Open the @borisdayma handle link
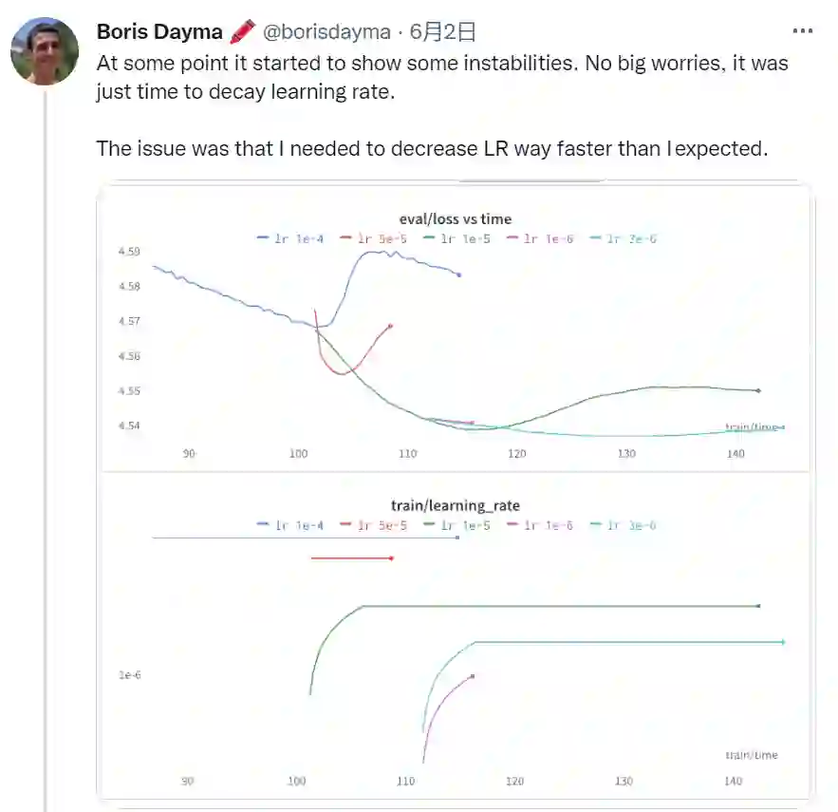The height and width of the screenshot is (812, 838). [326, 32]
